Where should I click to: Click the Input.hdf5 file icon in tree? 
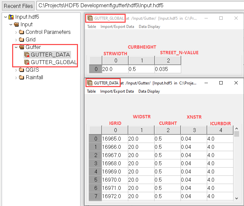tap(11, 17)
